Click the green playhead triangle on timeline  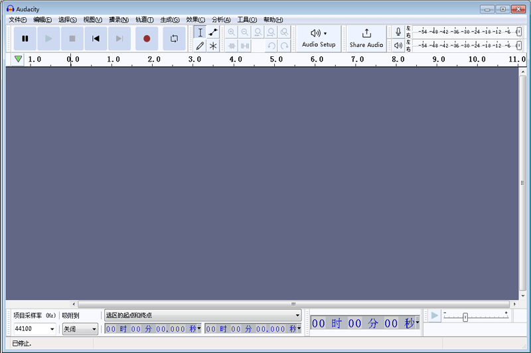point(18,60)
